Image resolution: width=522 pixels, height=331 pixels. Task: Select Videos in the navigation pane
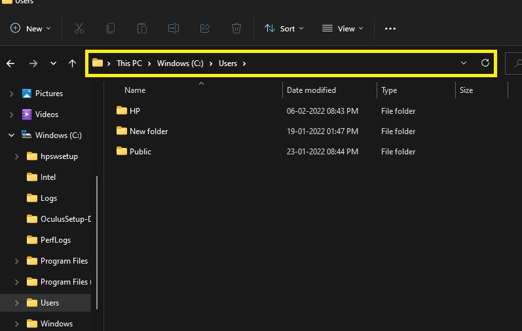pyautogui.click(x=47, y=114)
